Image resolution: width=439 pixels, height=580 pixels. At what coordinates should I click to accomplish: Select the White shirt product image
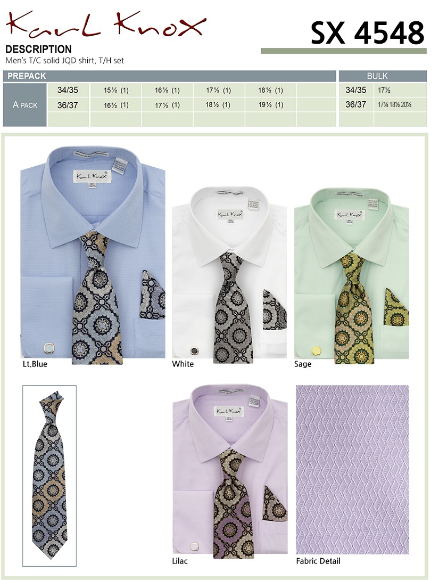pyautogui.click(x=229, y=274)
